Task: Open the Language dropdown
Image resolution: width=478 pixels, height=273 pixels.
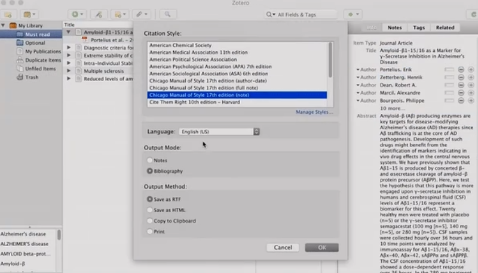Action: coord(219,132)
